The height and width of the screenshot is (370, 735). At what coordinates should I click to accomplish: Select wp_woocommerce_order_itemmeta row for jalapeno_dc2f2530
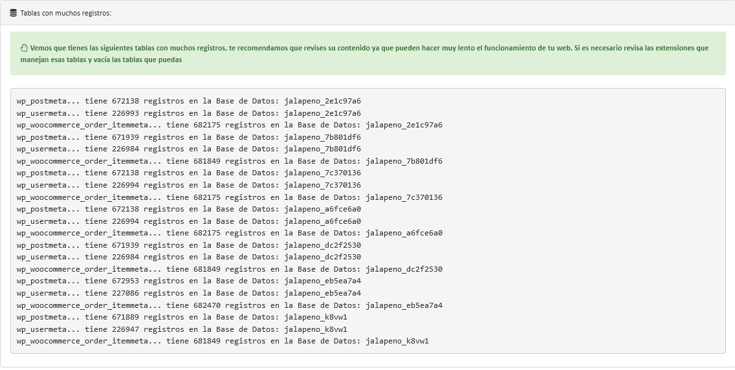coord(230,269)
